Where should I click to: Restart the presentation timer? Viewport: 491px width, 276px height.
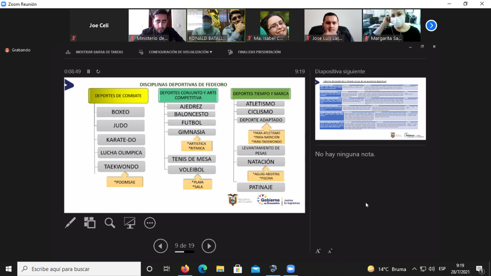click(98, 71)
